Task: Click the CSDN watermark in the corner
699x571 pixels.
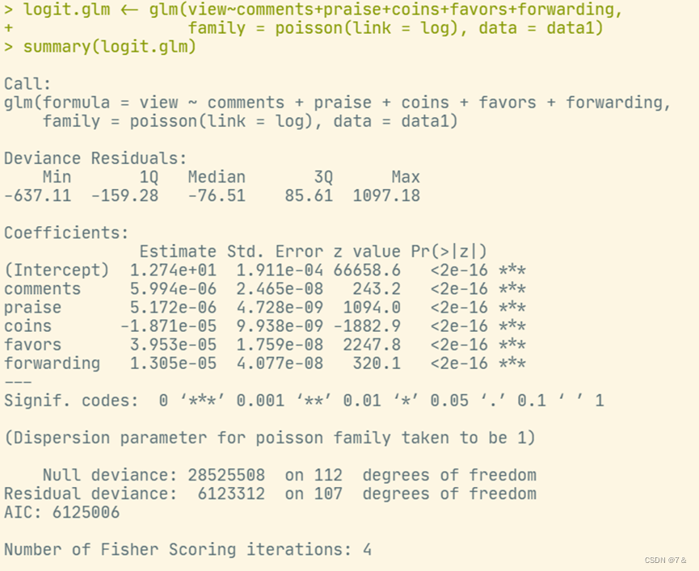Action: tap(665, 560)
